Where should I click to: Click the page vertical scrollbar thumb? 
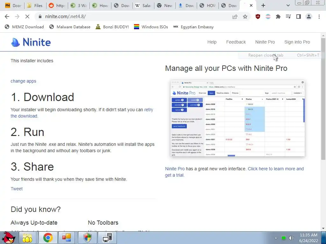323,98
